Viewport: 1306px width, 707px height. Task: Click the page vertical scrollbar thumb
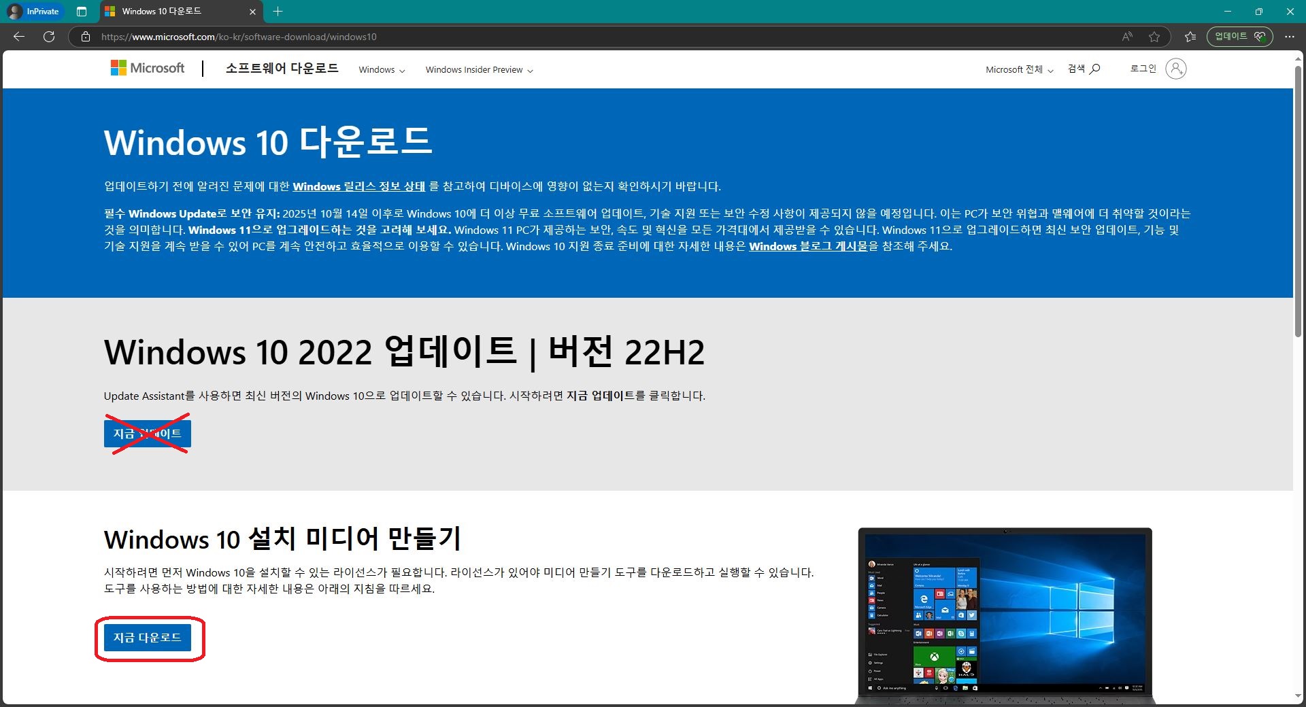pos(1298,201)
